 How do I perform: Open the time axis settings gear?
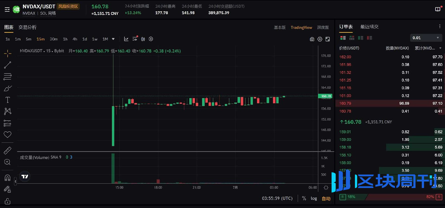click(326, 188)
